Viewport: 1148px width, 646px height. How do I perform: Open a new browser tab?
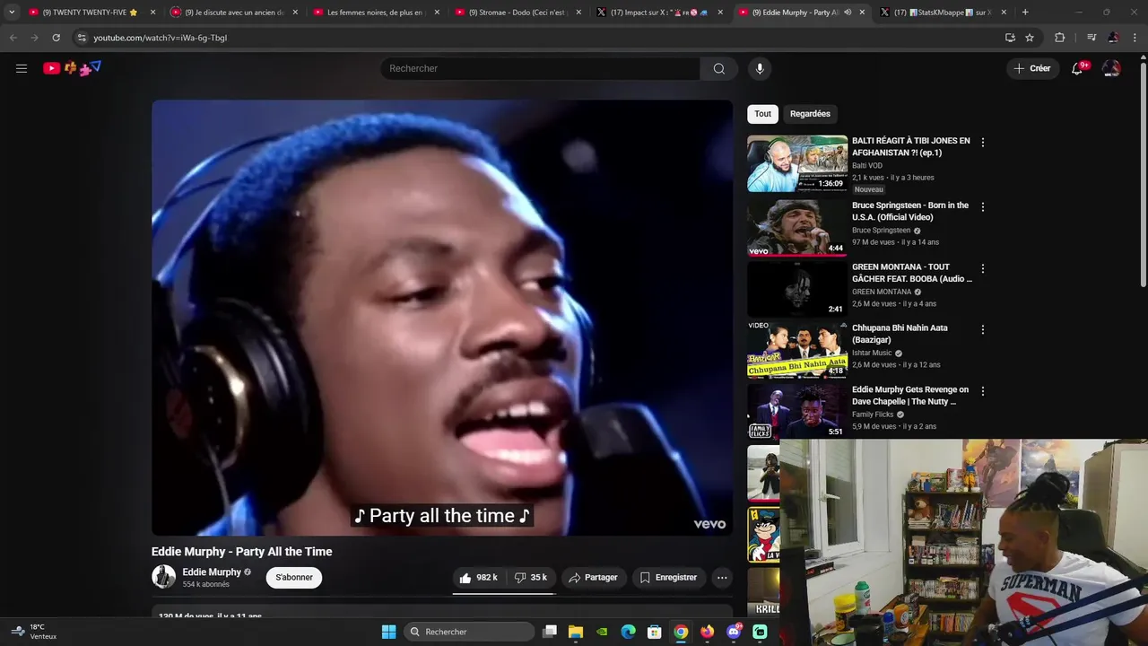click(1025, 13)
